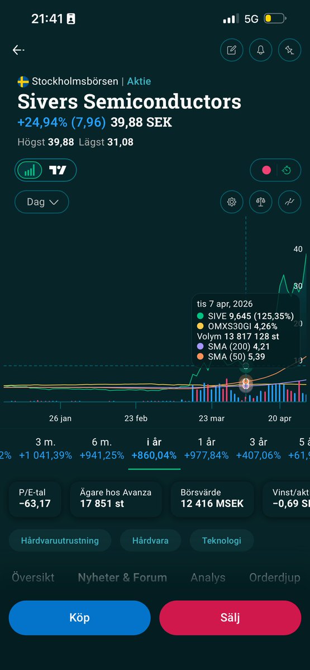Set a price alert with bell icon
310x670 pixels.
260,50
